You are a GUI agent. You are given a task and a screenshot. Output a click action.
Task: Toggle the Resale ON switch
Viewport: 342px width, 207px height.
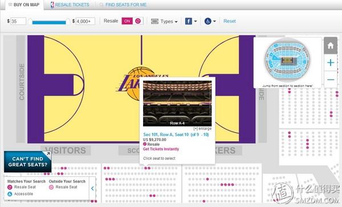[x=127, y=21]
